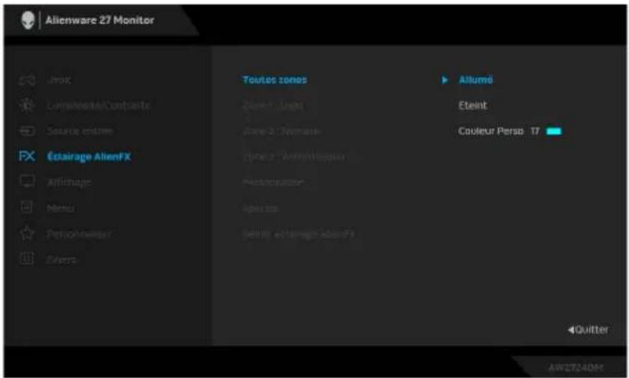Select the Luminosité/Contraste sun icon

(x=27, y=105)
